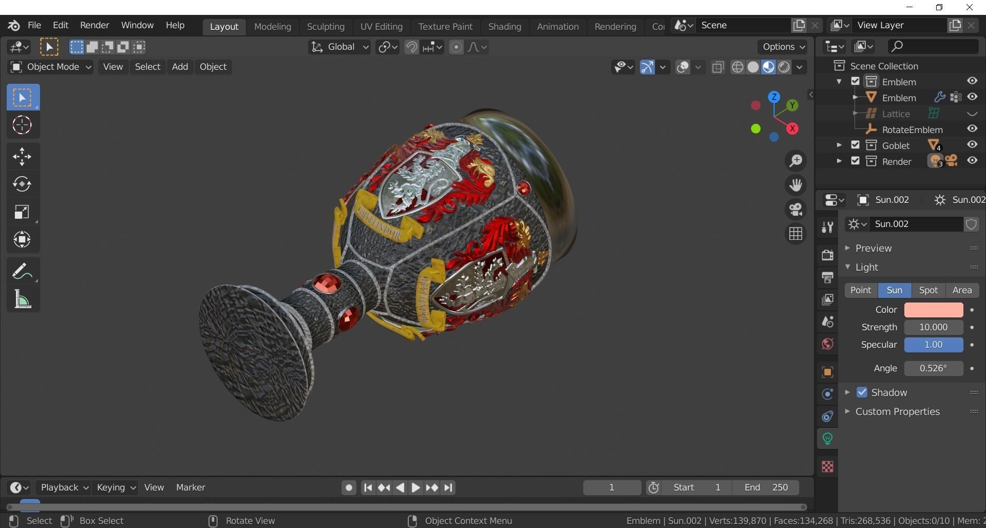Open the Physics properties tab
The image size is (986, 528).
827,394
